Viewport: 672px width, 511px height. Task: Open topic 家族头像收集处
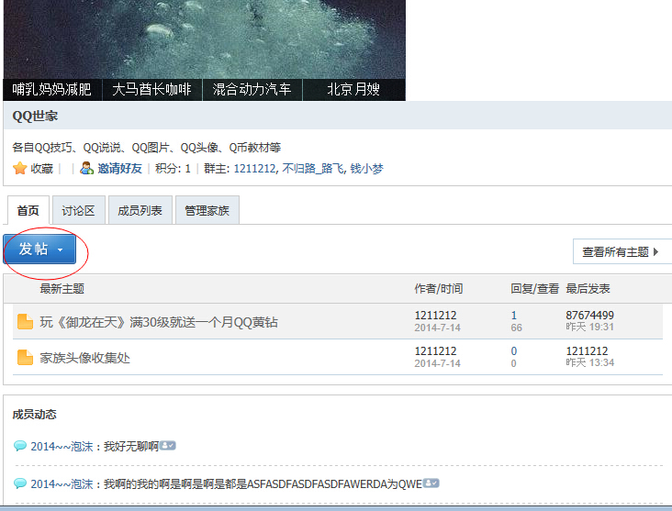pos(84,358)
